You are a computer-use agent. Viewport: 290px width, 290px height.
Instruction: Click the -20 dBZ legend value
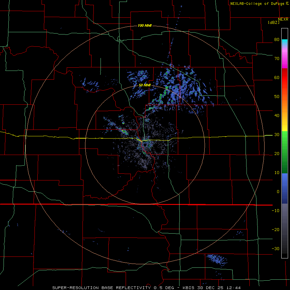(x=275, y=230)
